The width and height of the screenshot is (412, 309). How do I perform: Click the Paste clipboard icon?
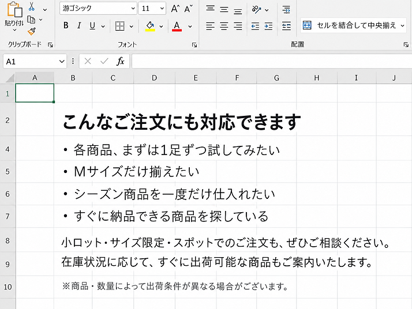(14, 10)
